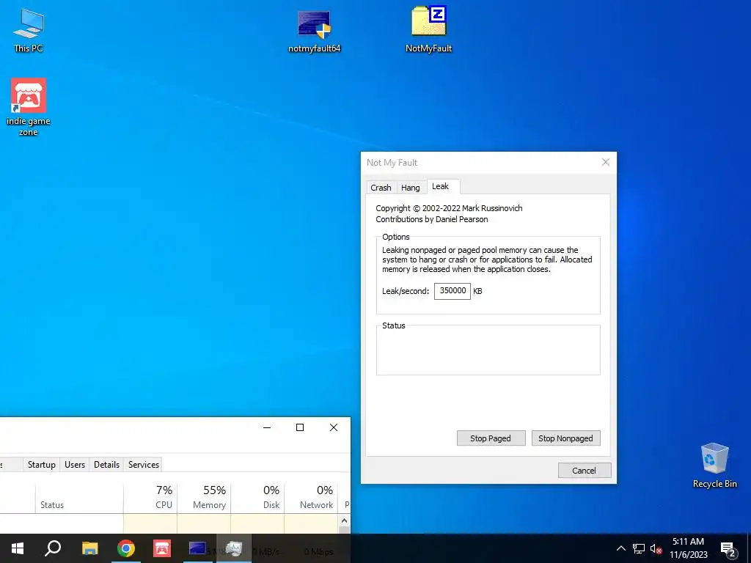This screenshot has width=751, height=563.
Task: Open the itch store app on the taskbar
Action: click(x=162, y=548)
